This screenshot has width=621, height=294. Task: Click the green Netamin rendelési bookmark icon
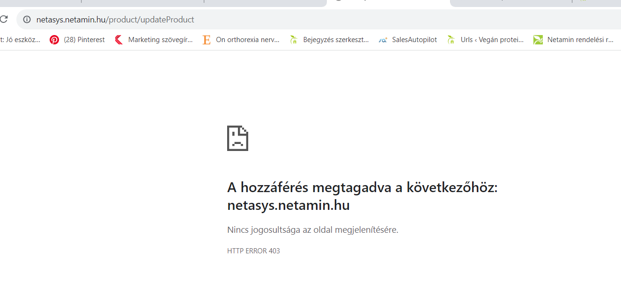pyautogui.click(x=538, y=40)
